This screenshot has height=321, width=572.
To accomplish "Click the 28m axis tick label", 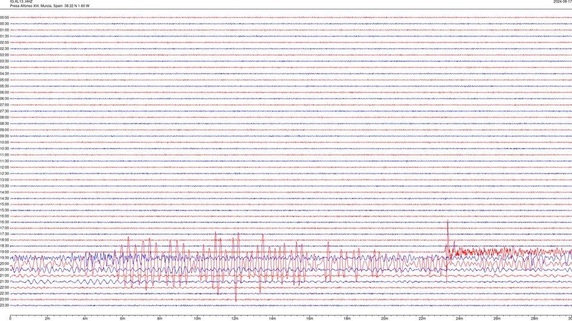I will pyautogui.click(x=534, y=319).
